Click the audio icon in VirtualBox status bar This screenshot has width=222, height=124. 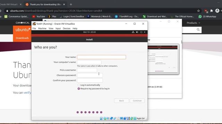[x=108, y=118]
